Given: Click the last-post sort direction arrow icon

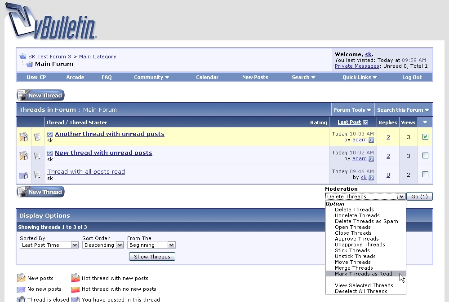Looking at the screenshot, I should (365, 123).
